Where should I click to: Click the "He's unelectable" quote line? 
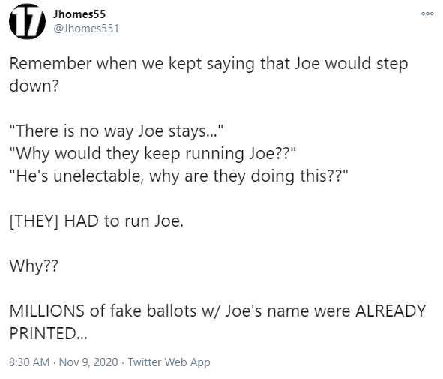pyautogui.click(x=178, y=176)
